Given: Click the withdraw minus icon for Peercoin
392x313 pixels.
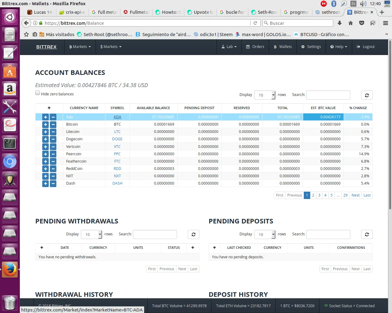Looking at the screenshot, I should pos(53,154).
